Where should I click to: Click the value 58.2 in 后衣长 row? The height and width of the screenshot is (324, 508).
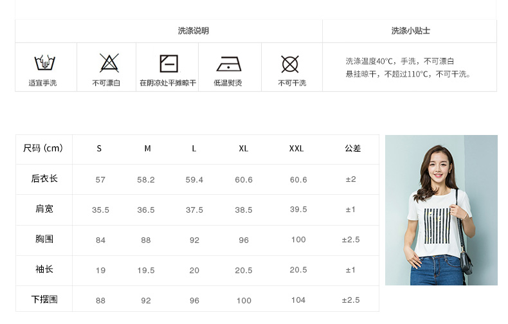(146, 180)
